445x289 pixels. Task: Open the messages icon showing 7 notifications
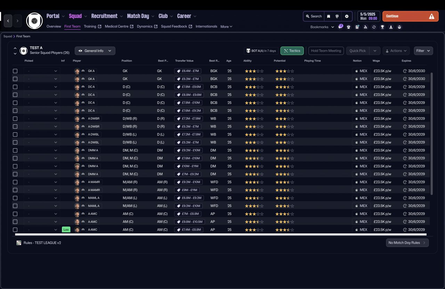click(340, 27)
